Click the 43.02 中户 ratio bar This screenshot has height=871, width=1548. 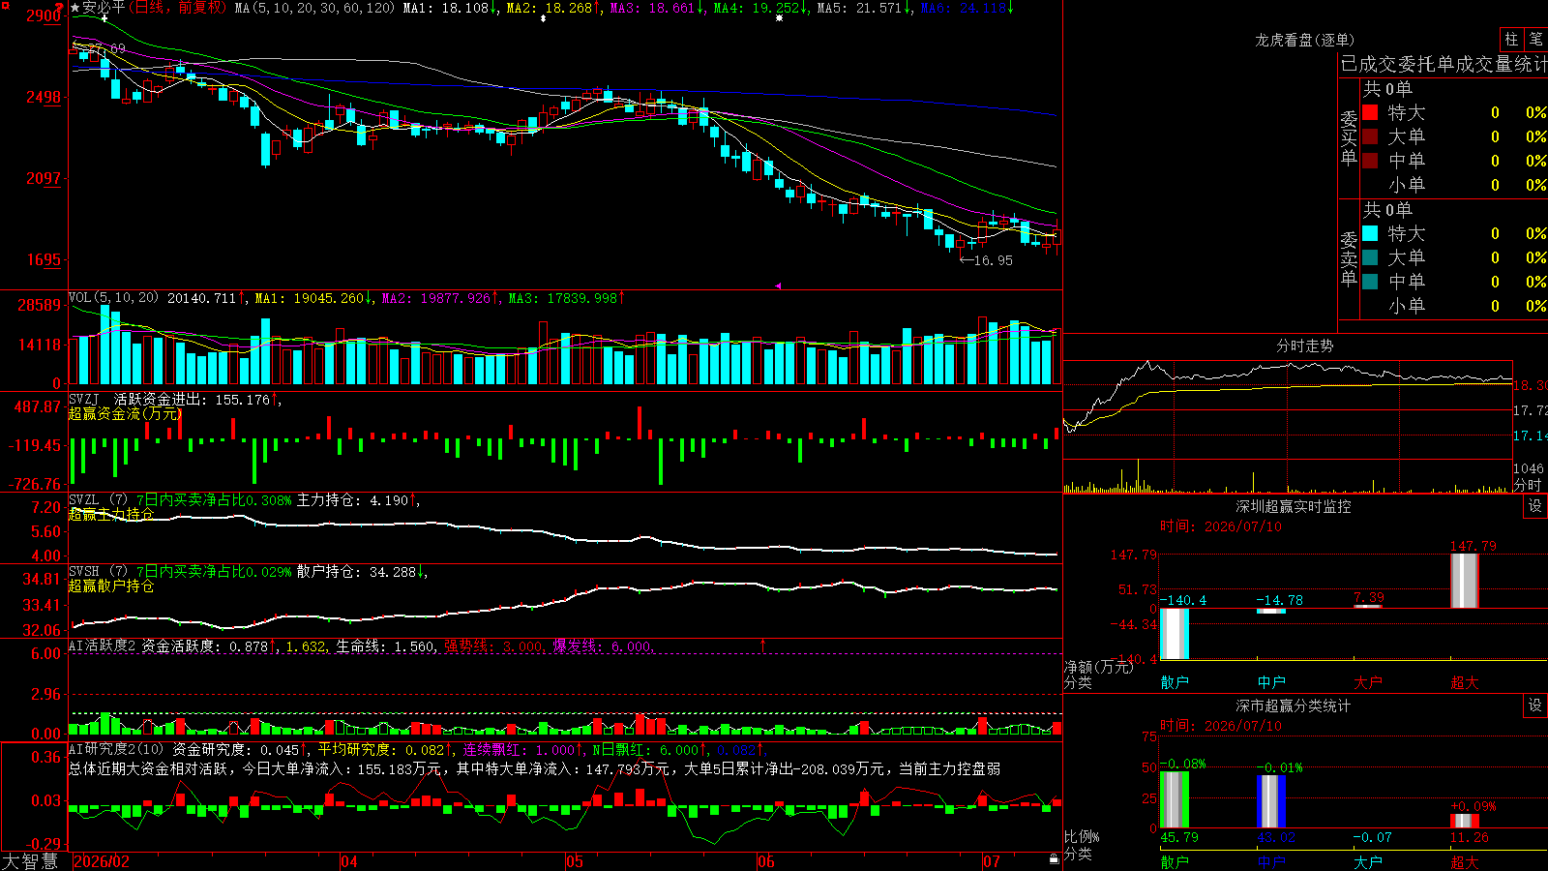pyautogui.click(x=1271, y=801)
